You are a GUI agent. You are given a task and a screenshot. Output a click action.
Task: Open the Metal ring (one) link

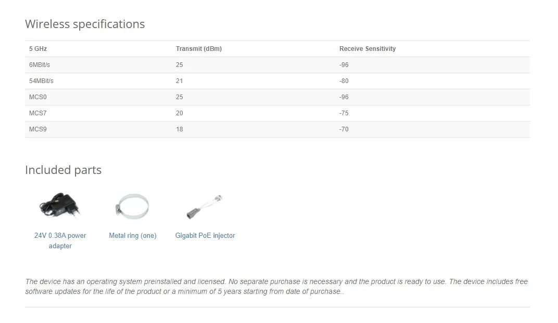pyautogui.click(x=133, y=236)
